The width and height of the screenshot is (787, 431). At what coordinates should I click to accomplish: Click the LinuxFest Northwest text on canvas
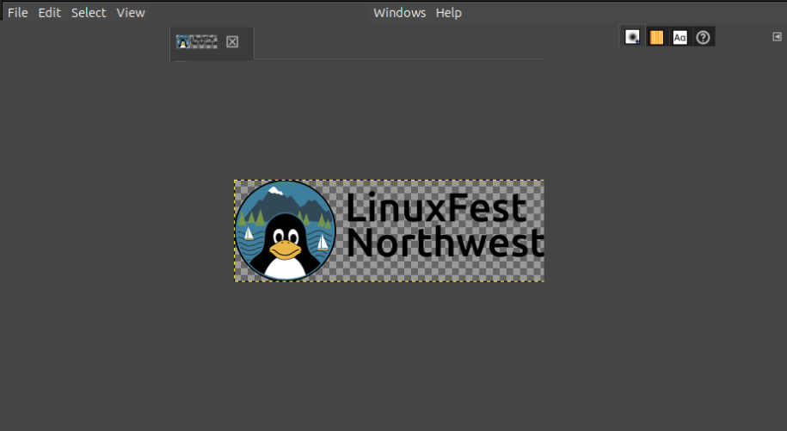pos(445,225)
